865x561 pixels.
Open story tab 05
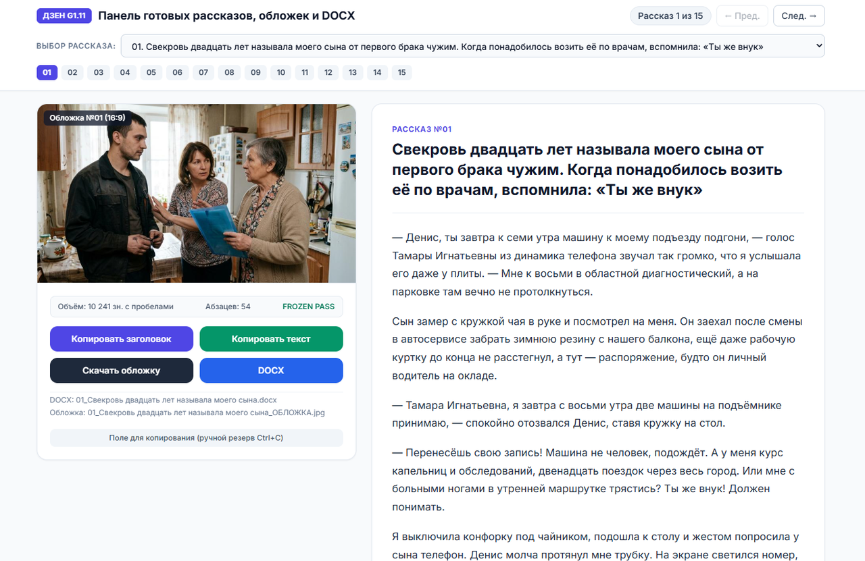click(x=151, y=72)
